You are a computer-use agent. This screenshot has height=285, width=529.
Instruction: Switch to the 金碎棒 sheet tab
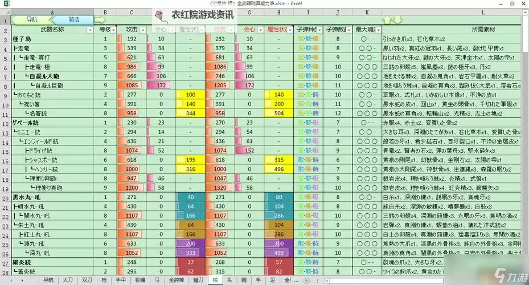[x=176, y=280]
